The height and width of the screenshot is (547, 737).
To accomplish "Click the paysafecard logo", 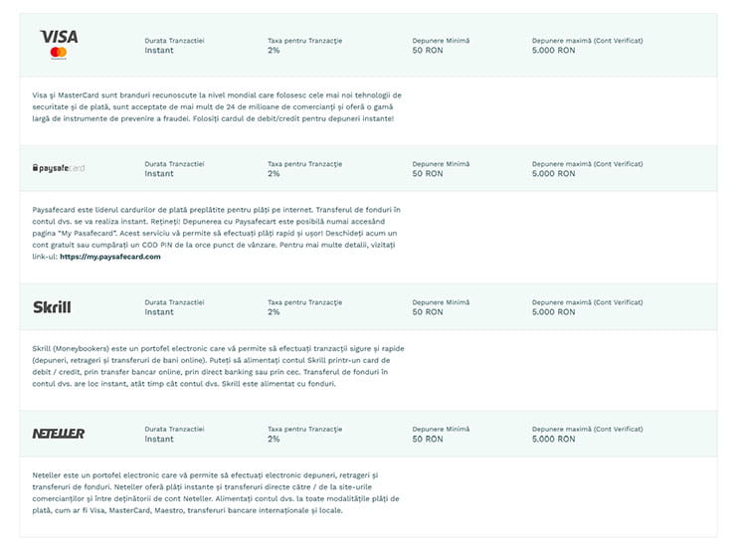I will click(59, 168).
